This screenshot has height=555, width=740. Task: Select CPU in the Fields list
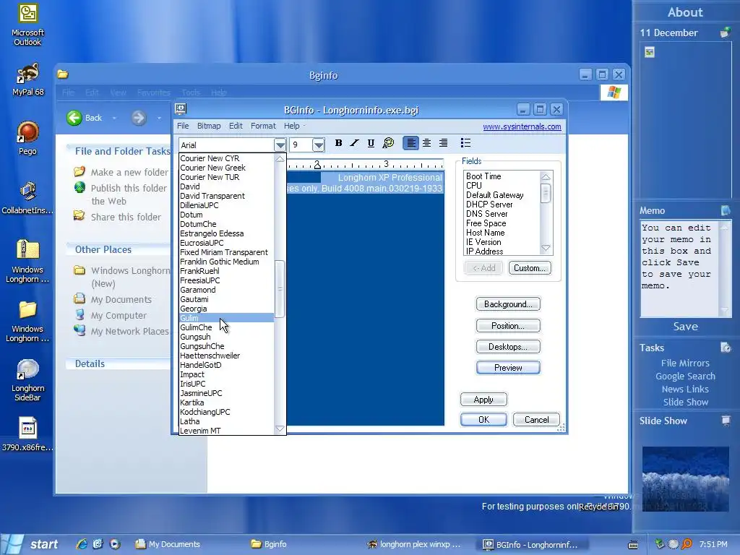[502, 186]
